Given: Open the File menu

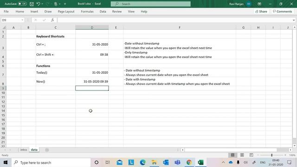Looking at the screenshot, I should click(x=6, y=11).
